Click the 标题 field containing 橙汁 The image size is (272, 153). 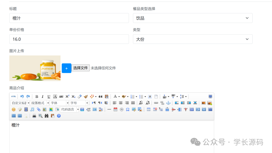point(69,18)
